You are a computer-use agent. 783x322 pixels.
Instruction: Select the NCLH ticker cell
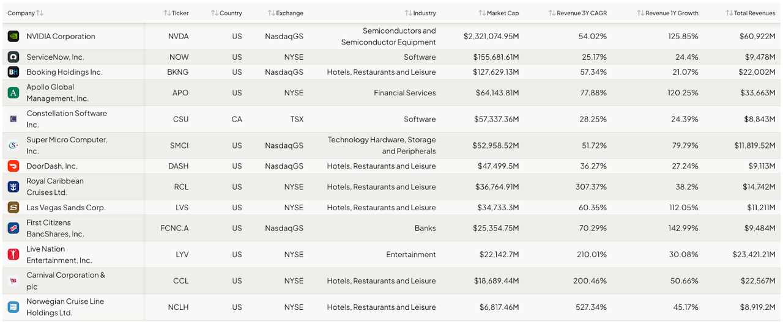coord(179,307)
